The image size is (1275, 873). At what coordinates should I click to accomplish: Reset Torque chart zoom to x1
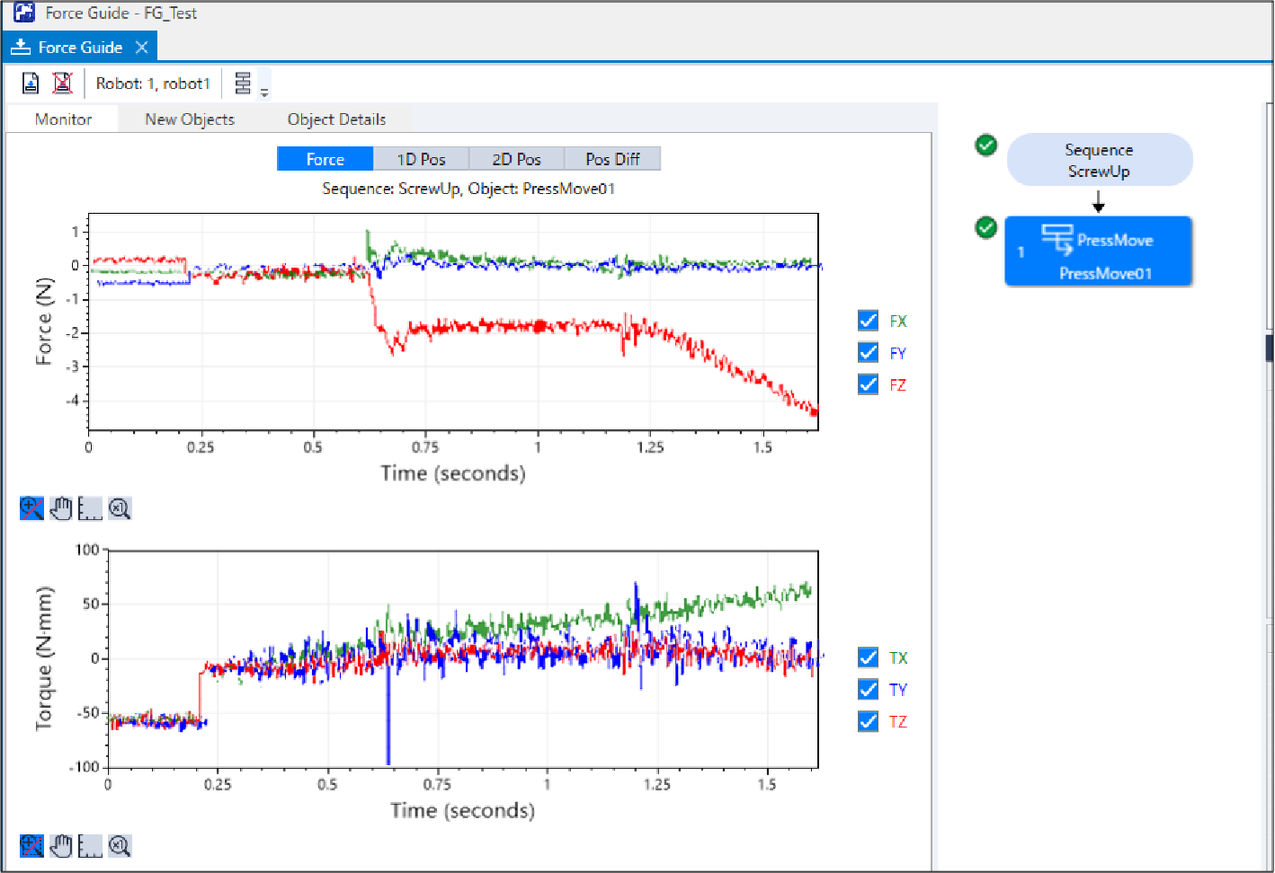coord(120,845)
